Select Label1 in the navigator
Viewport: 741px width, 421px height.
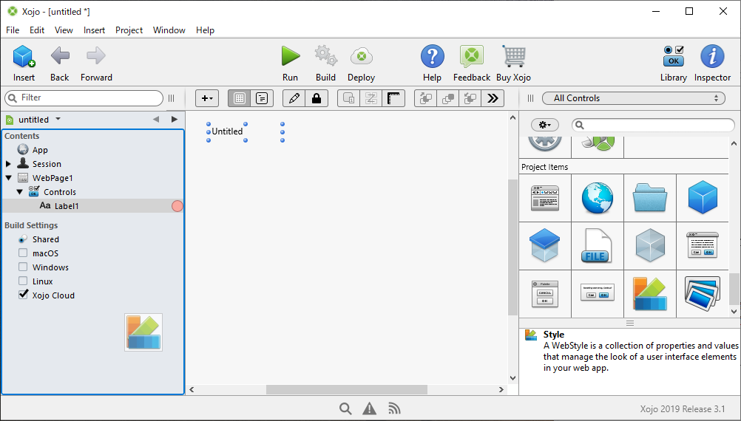(67, 206)
